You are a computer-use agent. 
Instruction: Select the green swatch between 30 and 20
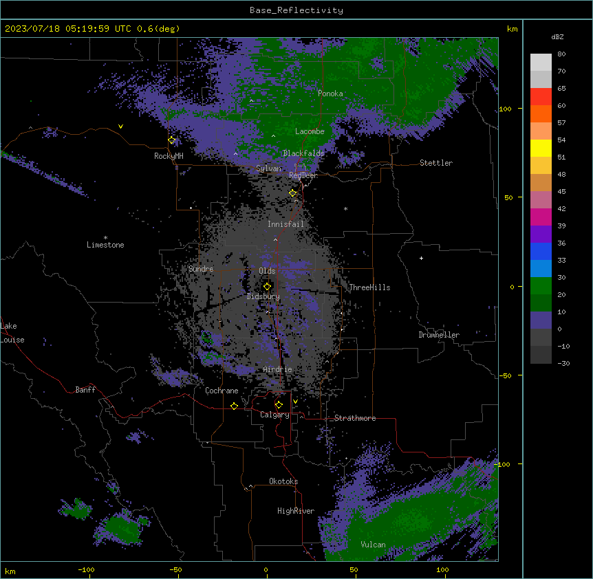coord(541,286)
